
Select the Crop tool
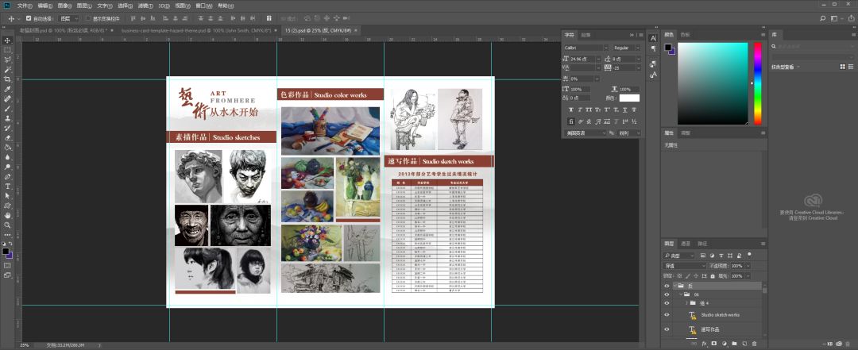click(x=7, y=79)
